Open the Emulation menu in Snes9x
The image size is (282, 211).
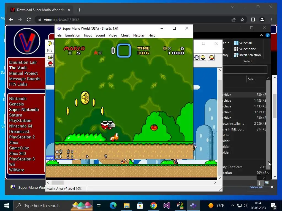pos(72,35)
